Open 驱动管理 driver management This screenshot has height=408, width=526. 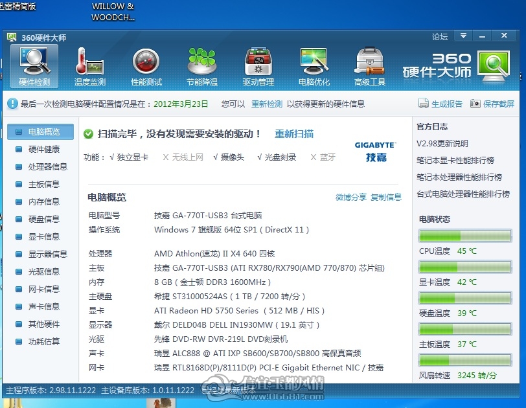point(258,66)
